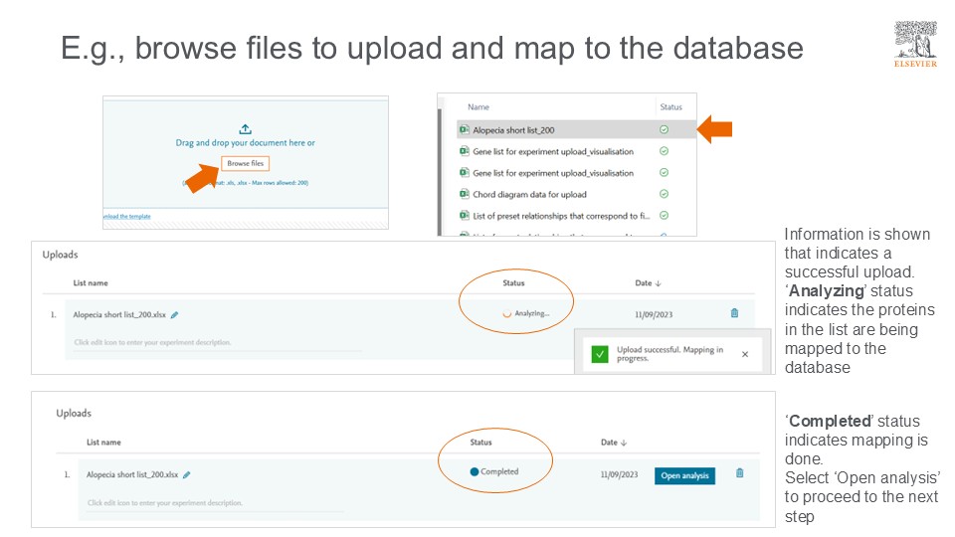Click the Completed status indicator dot
The width and height of the screenshot is (955, 537).
[x=475, y=471]
